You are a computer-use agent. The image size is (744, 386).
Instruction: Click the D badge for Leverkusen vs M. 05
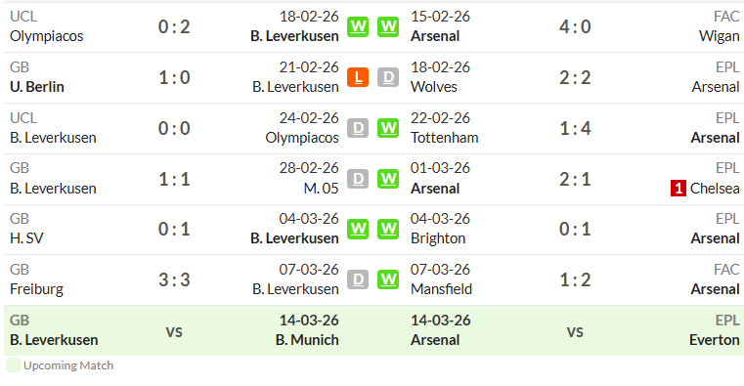pos(358,179)
